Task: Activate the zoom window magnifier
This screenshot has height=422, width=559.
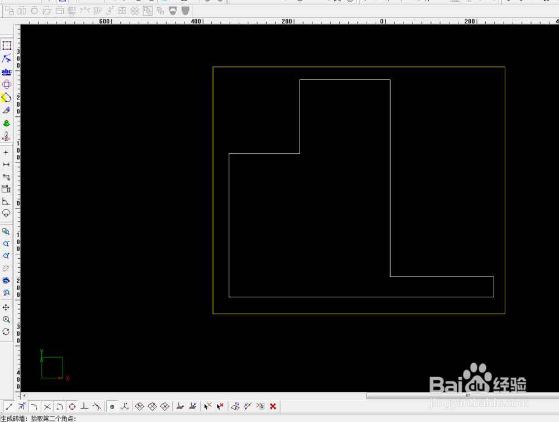Action: pyautogui.click(x=6, y=231)
